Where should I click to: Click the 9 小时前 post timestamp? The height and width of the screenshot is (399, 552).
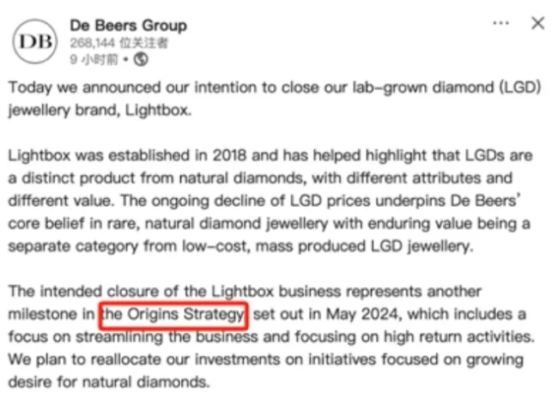click(x=94, y=59)
